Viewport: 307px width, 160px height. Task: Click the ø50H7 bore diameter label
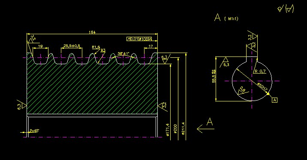coord(262,87)
